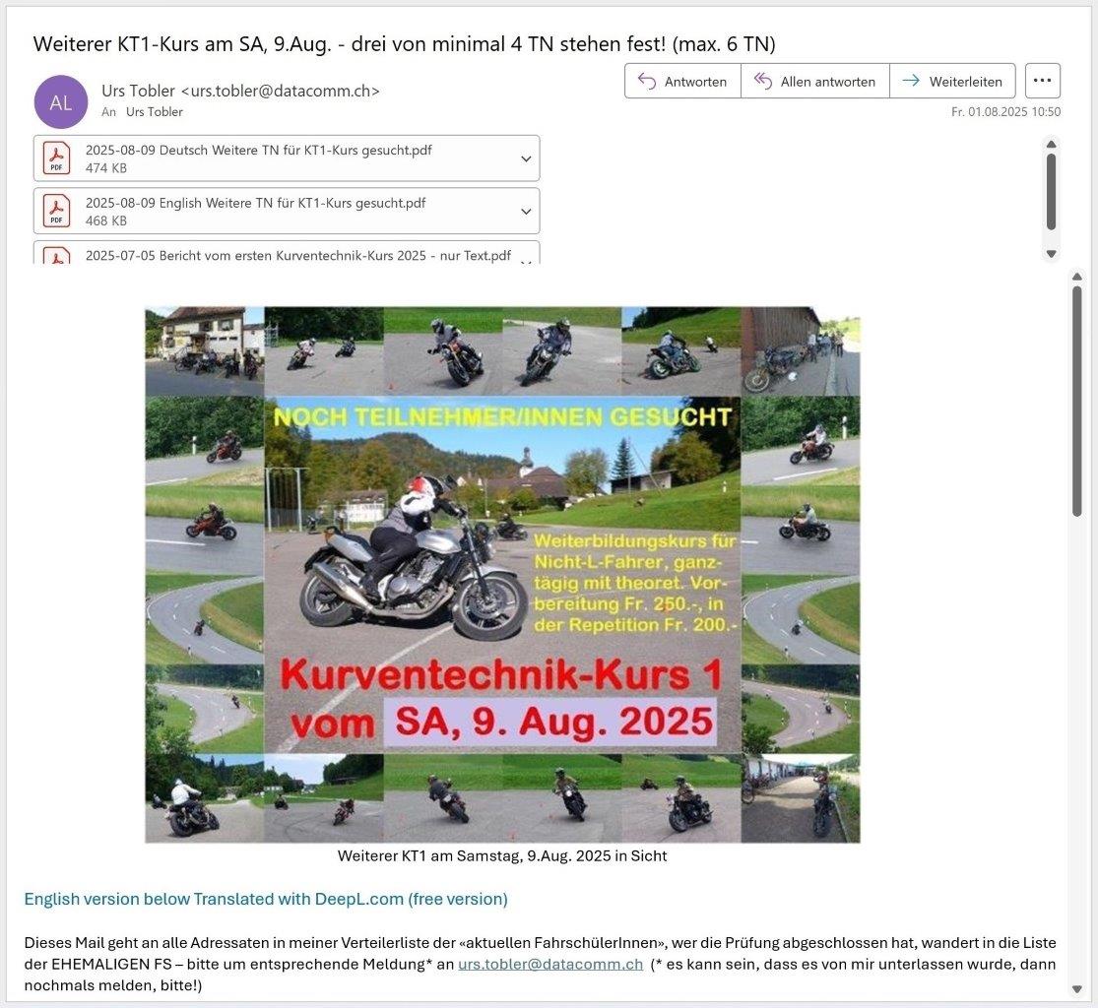Click the Antworten reply button
The image size is (1098, 1008).
tap(682, 82)
